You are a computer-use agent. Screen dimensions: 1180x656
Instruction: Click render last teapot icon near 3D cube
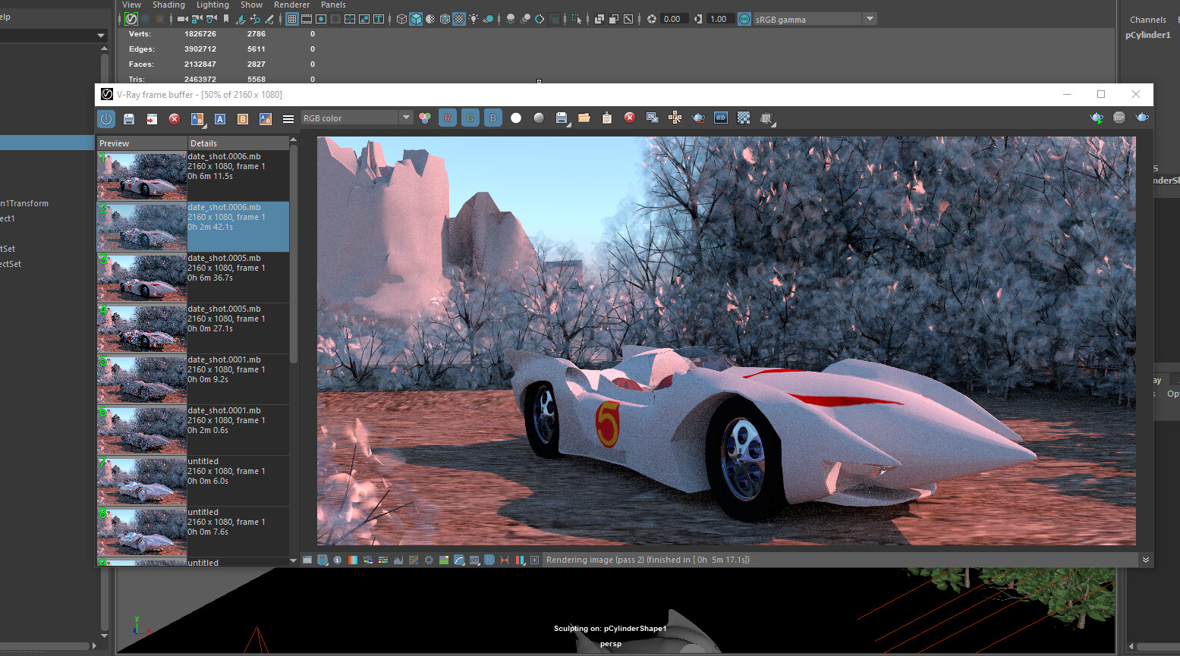(x=767, y=118)
